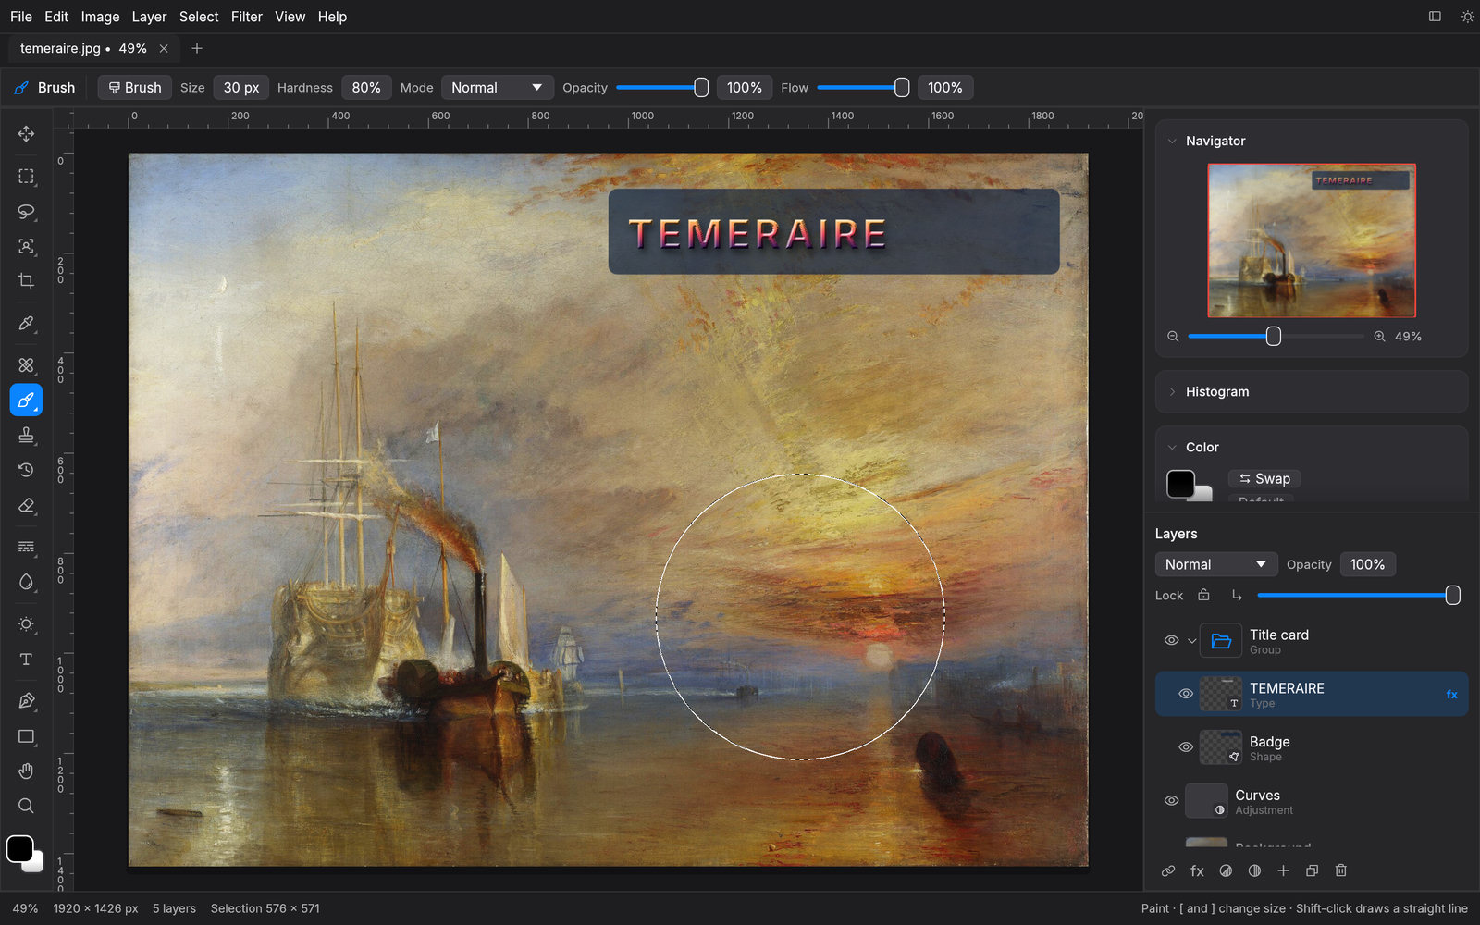This screenshot has height=925, width=1480.
Task: Select the Rectangle shape tool
Action: click(26, 736)
